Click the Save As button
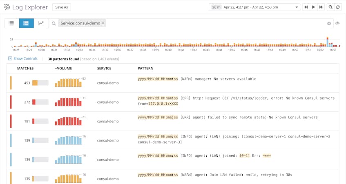This screenshot has height=184, width=346. pos(62,7)
